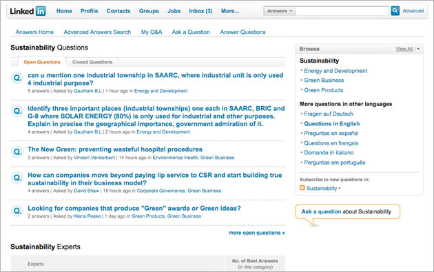Browse Green Products in the sidebar
The height and width of the screenshot is (272, 434).
click(x=324, y=90)
